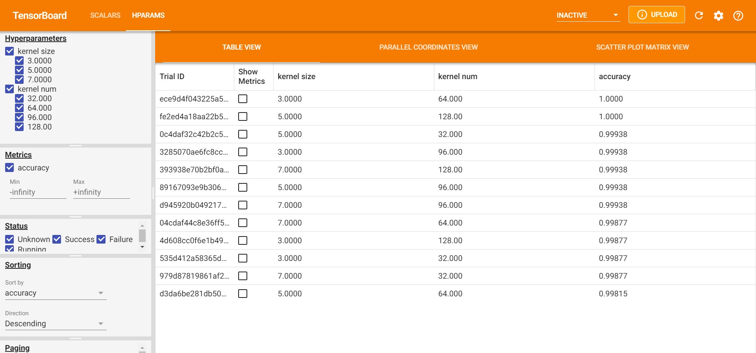756x353 pixels.
Task: Click the Hyperparameters section heading
Action: (36, 39)
